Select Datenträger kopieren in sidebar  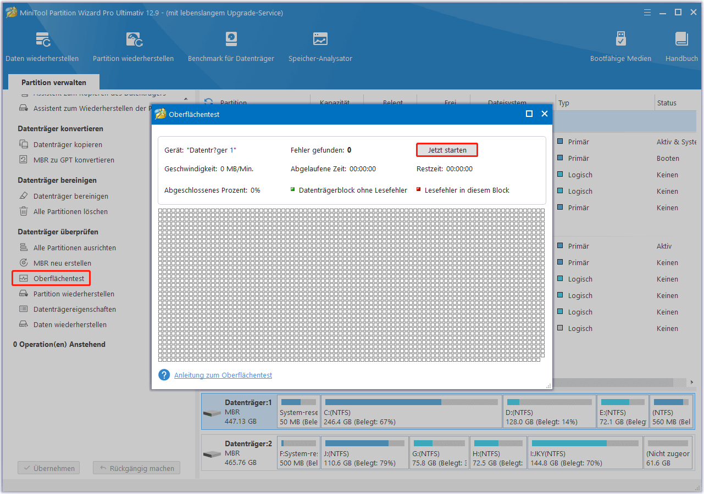pos(68,144)
